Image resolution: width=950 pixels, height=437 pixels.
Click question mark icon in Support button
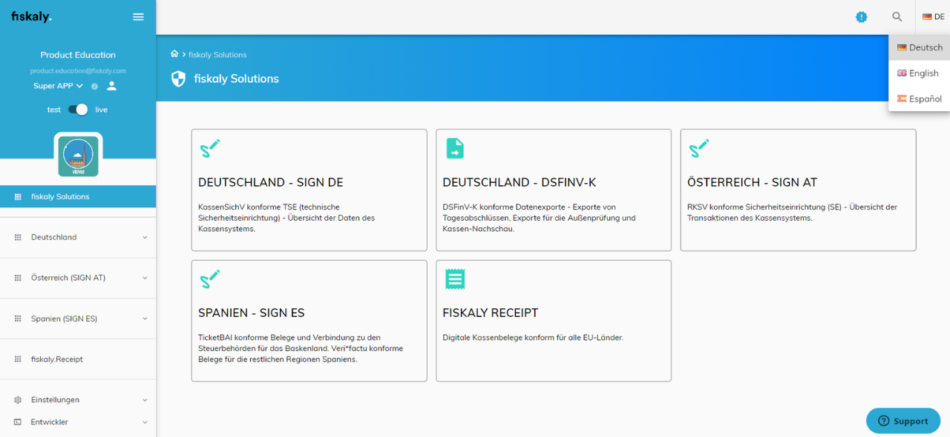coord(883,421)
